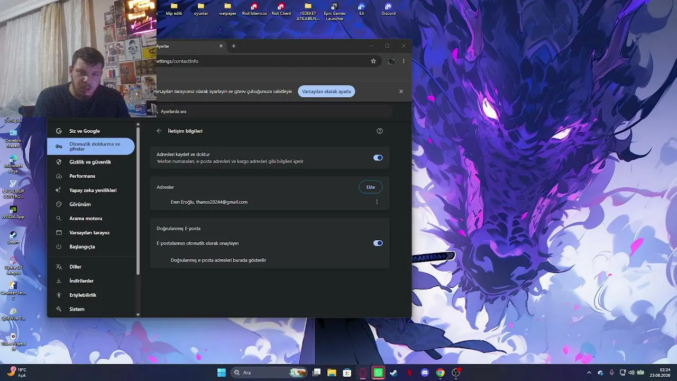Toggle E-postalarınızı otomatik olarak onaylayın switch
677x381 pixels.
378,243
